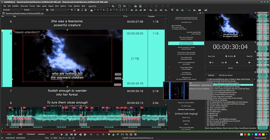Viewport: 270px width, 140px height.
Task: Expand the (Default) style dropdown
Action: [x=12, y=10]
